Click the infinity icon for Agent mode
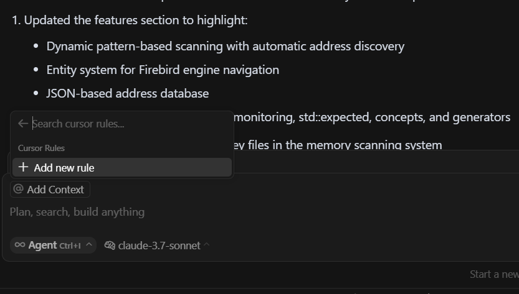Screen dimensions: 519x294 click(x=20, y=245)
